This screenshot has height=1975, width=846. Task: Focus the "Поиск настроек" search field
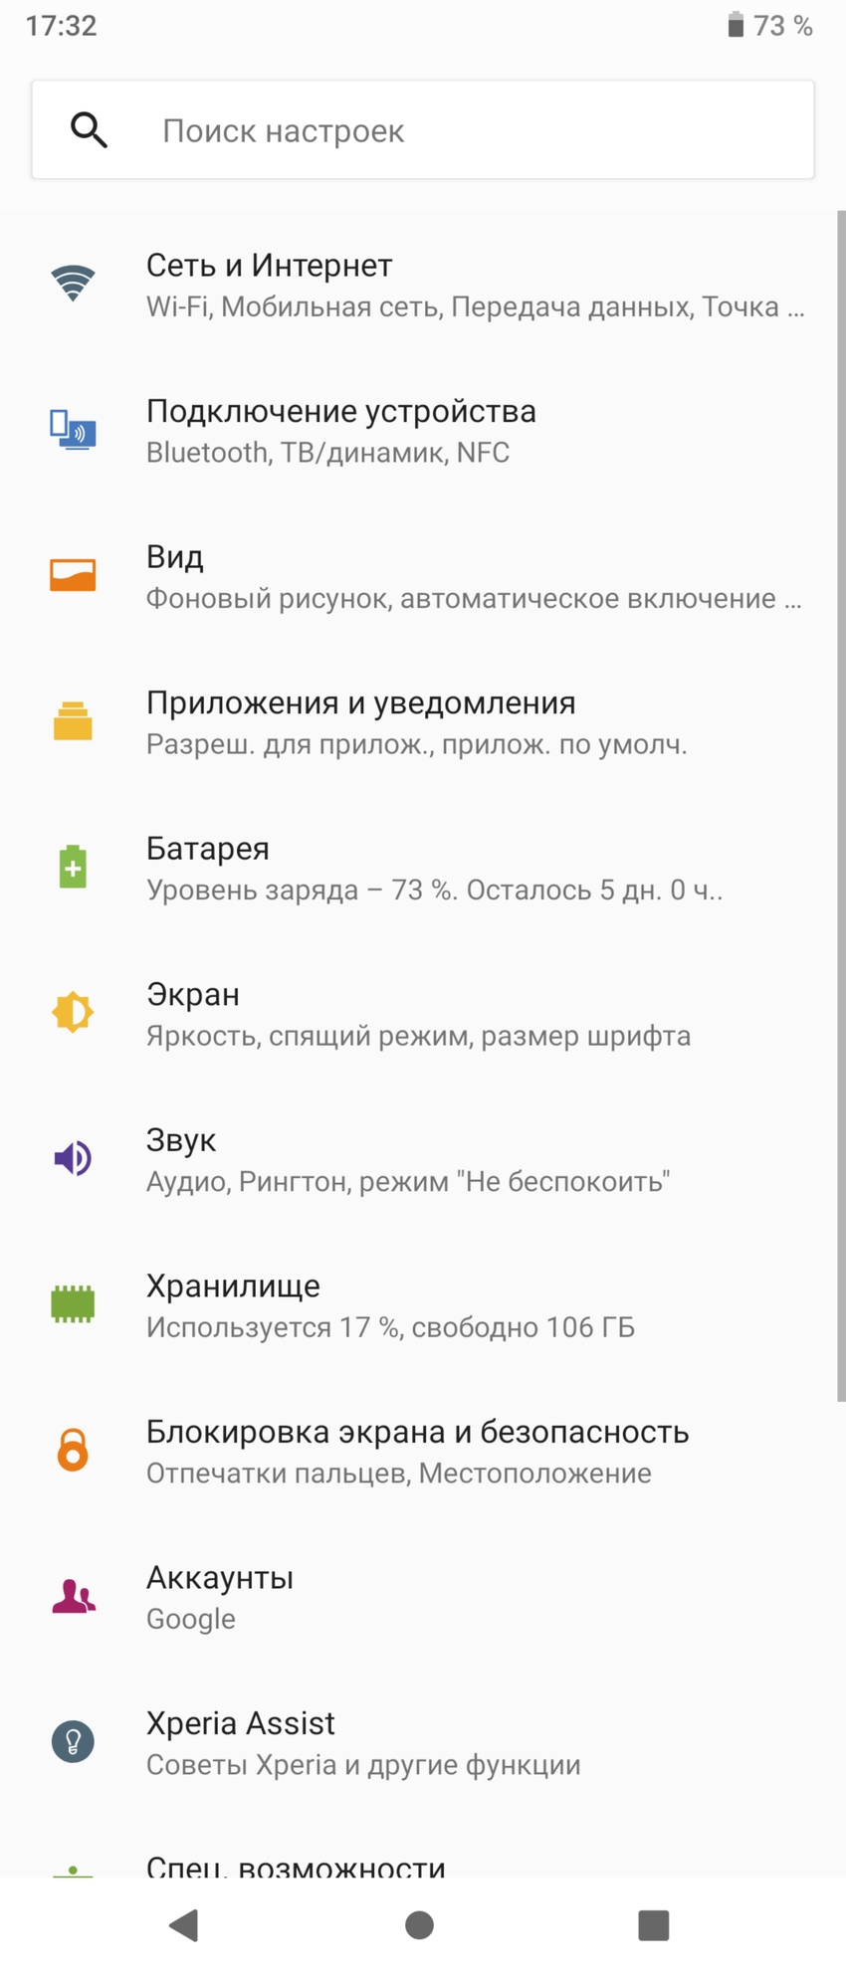pyautogui.click(x=478, y=130)
